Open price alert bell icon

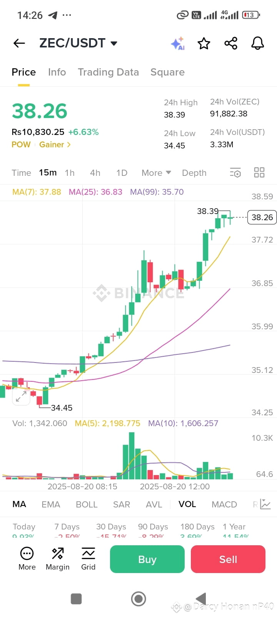[x=258, y=43]
